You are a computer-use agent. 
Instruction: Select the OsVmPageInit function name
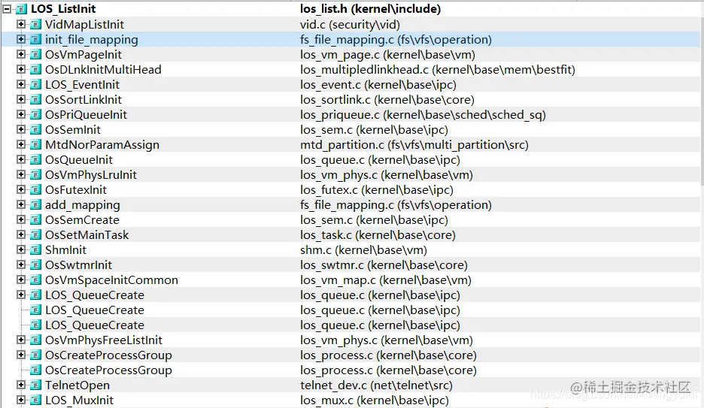pyautogui.click(x=83, y=55)
